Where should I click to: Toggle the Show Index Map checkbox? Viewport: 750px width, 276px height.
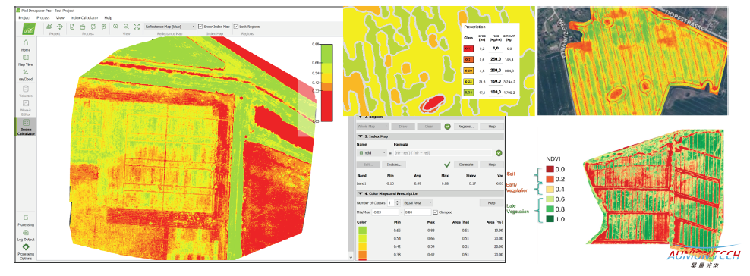(201, 27)
